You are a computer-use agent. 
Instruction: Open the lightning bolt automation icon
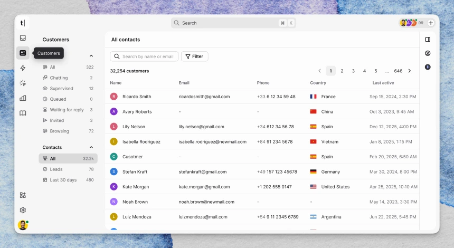click(23, 68)
